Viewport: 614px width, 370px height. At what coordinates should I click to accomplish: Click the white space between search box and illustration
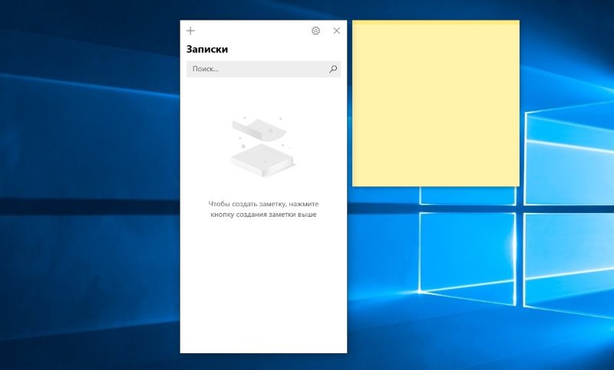263,96
